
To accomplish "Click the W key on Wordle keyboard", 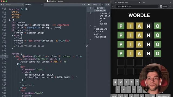I will coord(121,82).
